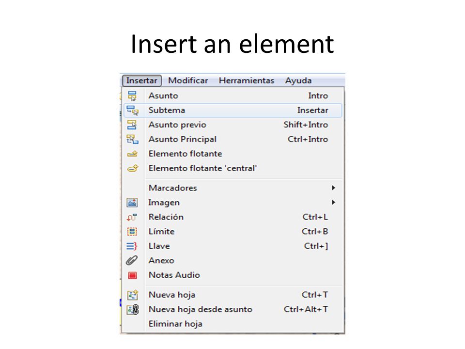The image size is (465, 349).
Task: Click the Relación arrow icon
Action: point(132,217)
